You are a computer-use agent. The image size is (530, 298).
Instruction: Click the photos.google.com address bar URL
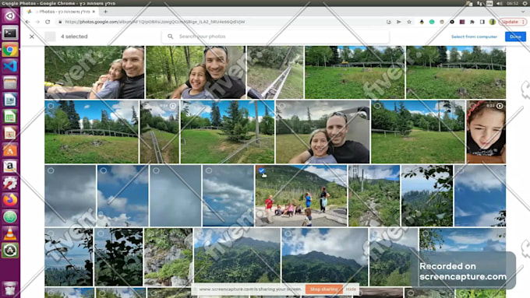coord(155,22)
